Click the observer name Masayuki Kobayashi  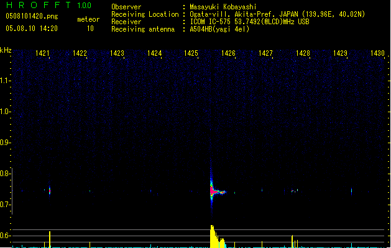click(223, 7)
